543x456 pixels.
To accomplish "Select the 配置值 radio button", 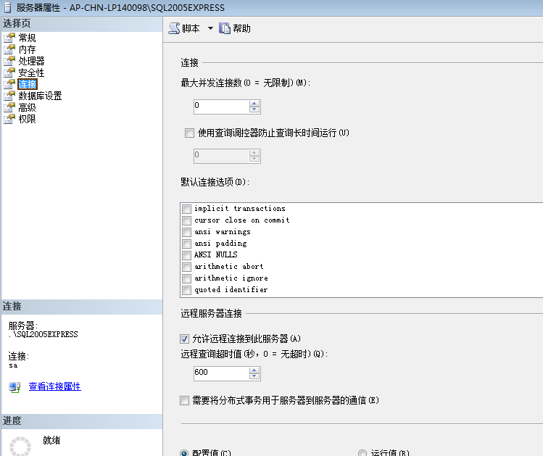I will pos(184,453).
